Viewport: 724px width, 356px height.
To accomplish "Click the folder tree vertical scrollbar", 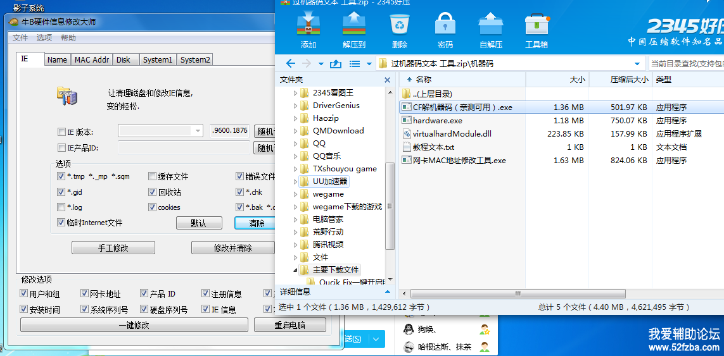I will tap(390, 206).
